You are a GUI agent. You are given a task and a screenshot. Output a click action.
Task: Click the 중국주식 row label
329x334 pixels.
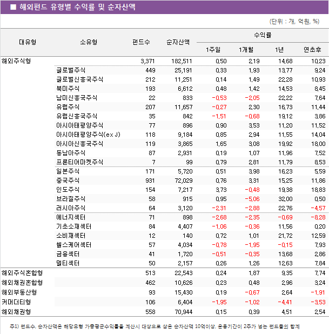coord(68,180)
